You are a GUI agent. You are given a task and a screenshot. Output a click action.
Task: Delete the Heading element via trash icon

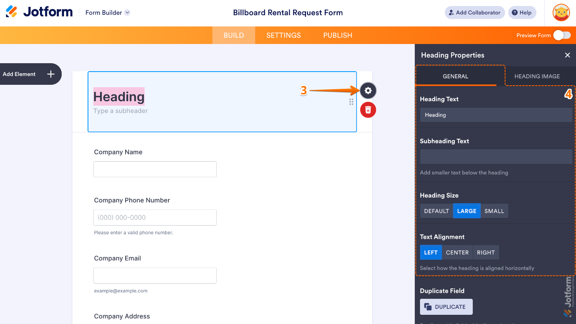point(368,110)
